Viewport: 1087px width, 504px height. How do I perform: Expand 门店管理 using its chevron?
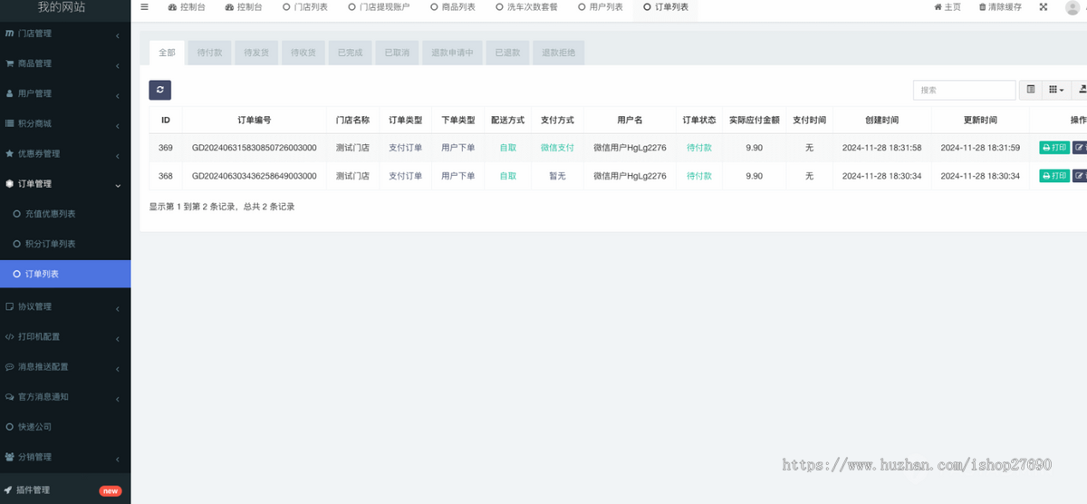coord(118,34)
